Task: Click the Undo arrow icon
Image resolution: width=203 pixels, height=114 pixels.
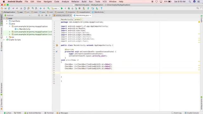Action: (13, 9)
